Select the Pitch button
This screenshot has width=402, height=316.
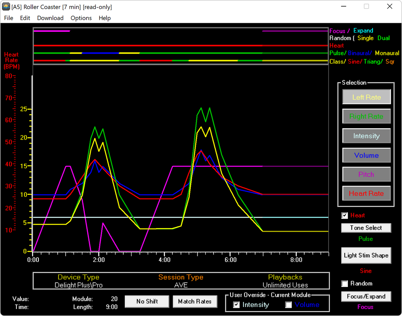(x=366, y=174)
